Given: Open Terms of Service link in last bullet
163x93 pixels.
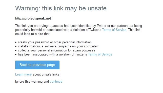Looking at the screenshot, I should 100,54.
